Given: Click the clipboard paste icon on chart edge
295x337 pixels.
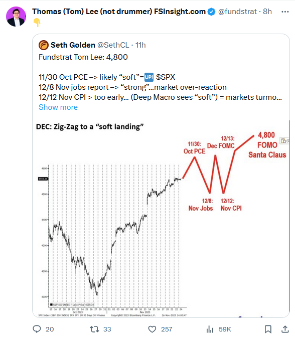Looking at the screenshot, I should pyautogui.click(x=283, y=140).
